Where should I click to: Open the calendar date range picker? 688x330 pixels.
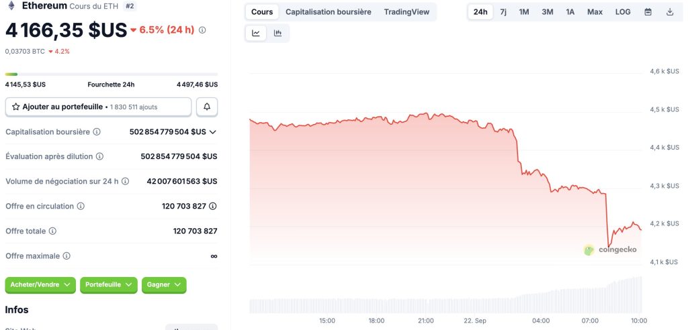coord(648,12)
